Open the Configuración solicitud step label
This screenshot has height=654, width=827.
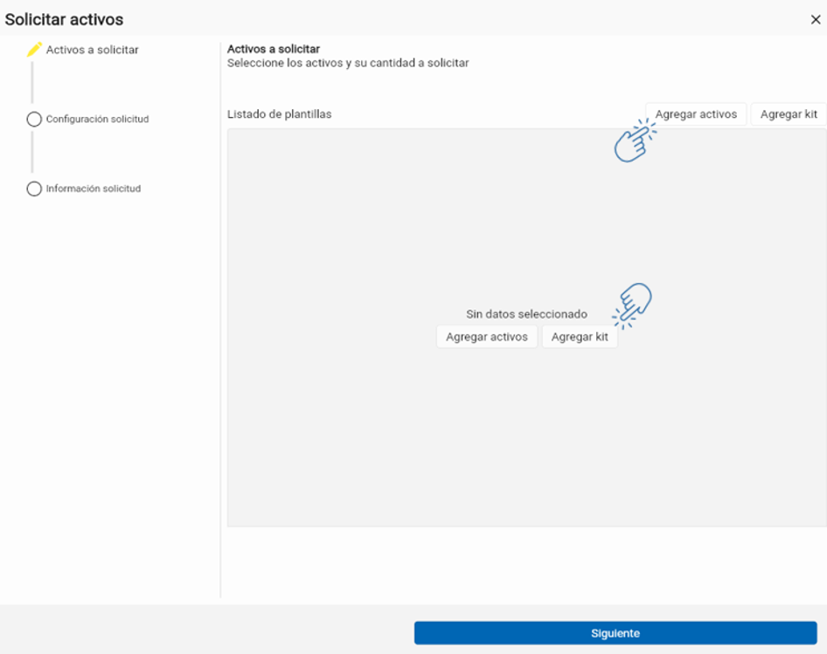[98, 119]
